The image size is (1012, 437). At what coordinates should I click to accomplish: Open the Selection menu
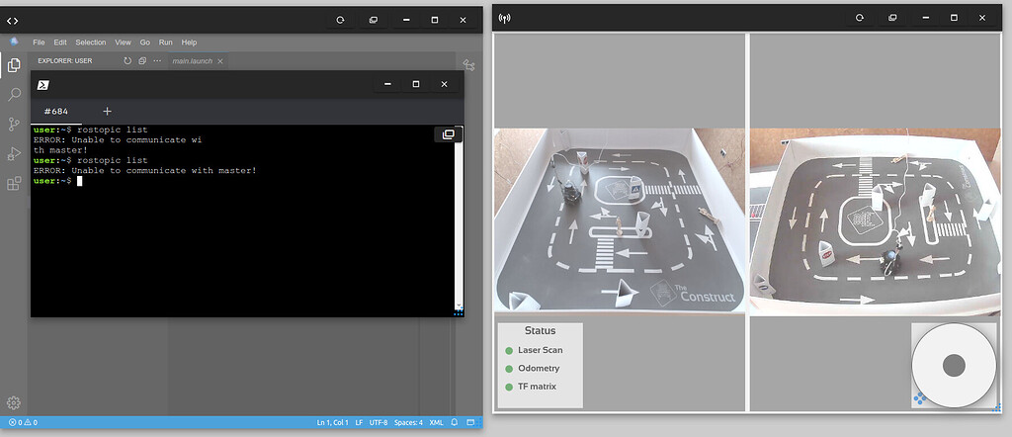[x=90, y=42]
